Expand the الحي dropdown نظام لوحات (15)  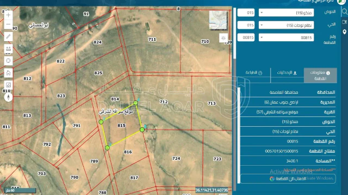tap(286, 25)
